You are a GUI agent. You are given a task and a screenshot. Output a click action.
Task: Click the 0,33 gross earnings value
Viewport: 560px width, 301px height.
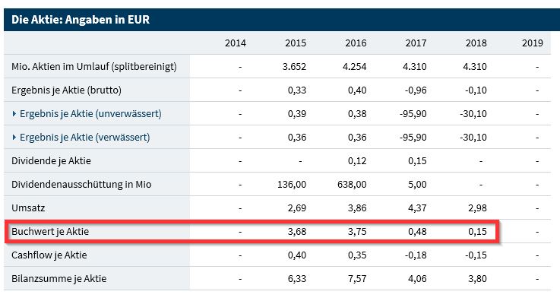tap(297, 90)
